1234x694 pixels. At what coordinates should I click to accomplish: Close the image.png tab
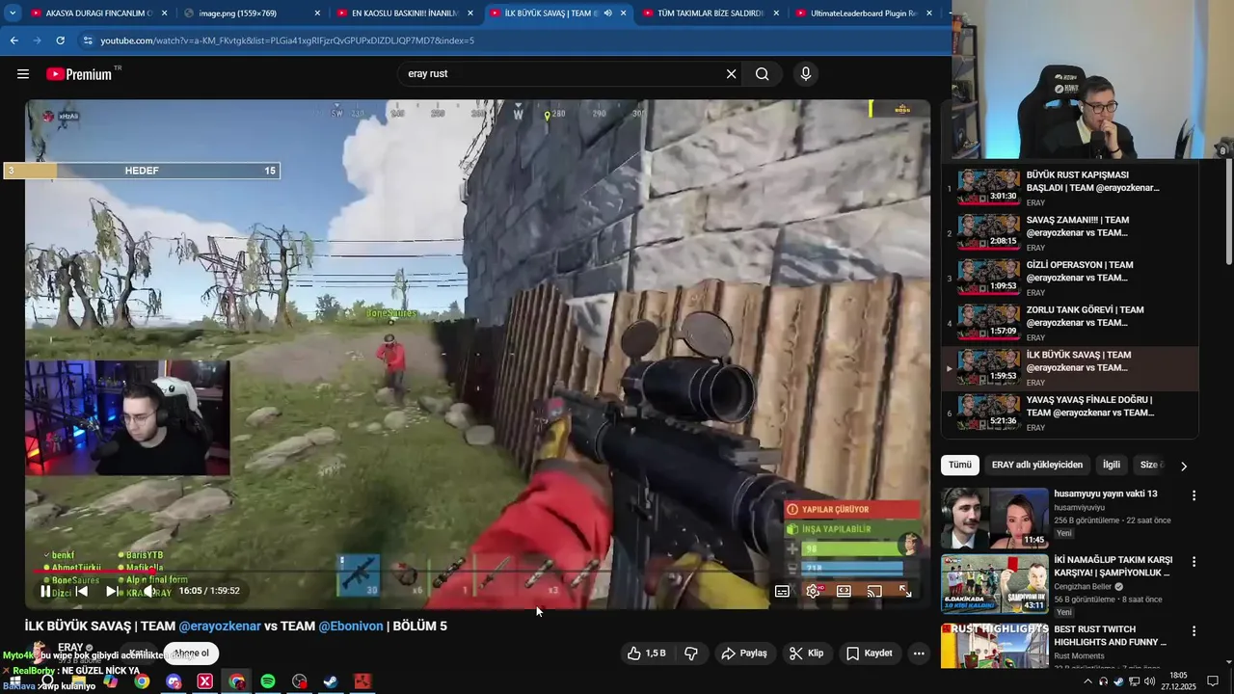[x=317, y=13]
